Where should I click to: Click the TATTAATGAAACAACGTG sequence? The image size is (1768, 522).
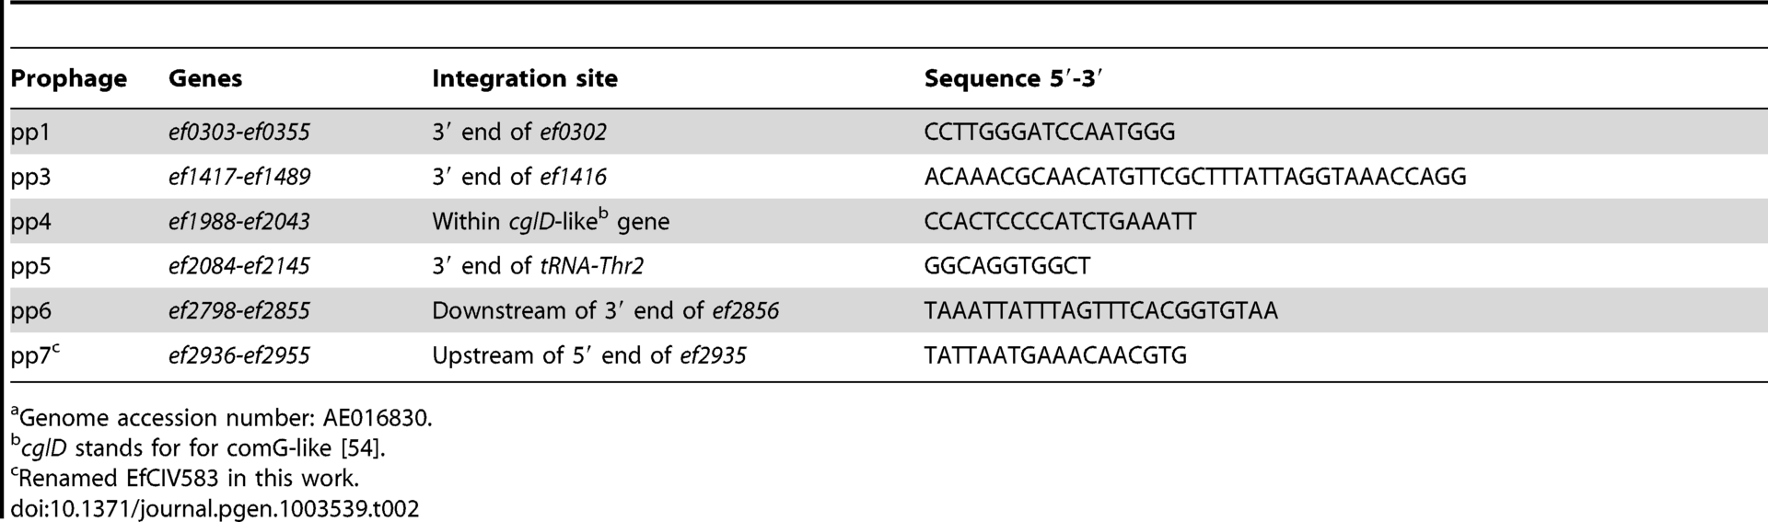point(1056,355)
